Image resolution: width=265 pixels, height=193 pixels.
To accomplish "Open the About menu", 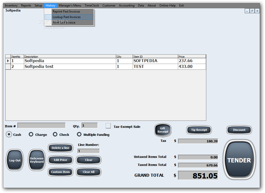I will point(152,6).
